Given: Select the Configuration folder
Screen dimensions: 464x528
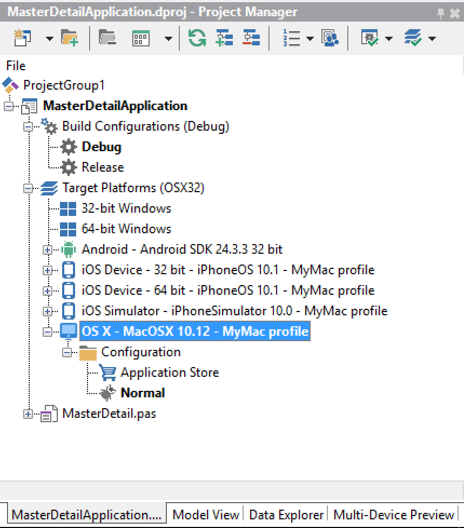Looking at the screenshot, I should [141, 352].
